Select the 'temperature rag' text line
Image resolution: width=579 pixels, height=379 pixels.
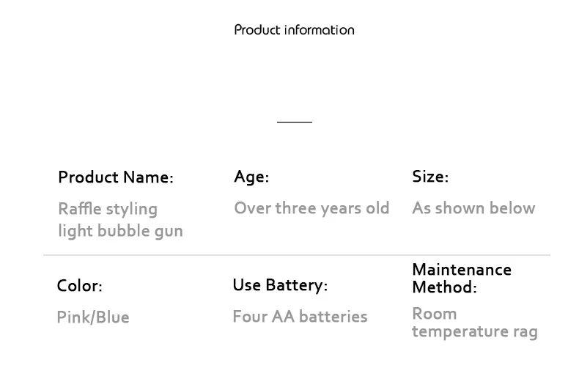pyautogui.click(x=474, y=331)
